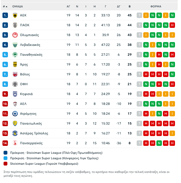Screen dimensions: 181x183
Task: Sort standings by ΑΓ column header
Action: pos(68,6)
